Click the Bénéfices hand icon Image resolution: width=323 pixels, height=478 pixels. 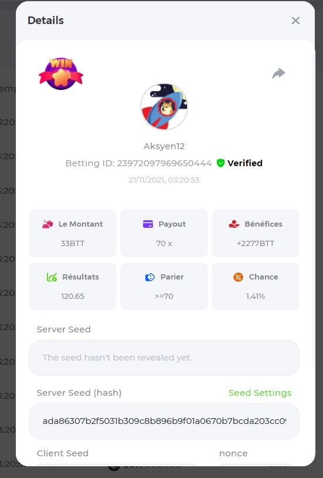234,224
